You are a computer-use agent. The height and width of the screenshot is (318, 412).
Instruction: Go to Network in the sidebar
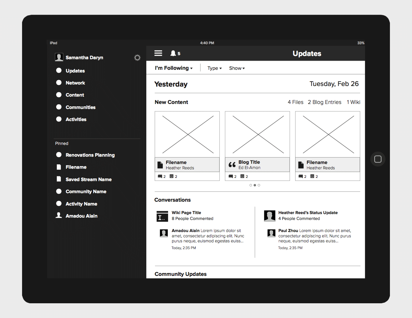pos(75,83)
